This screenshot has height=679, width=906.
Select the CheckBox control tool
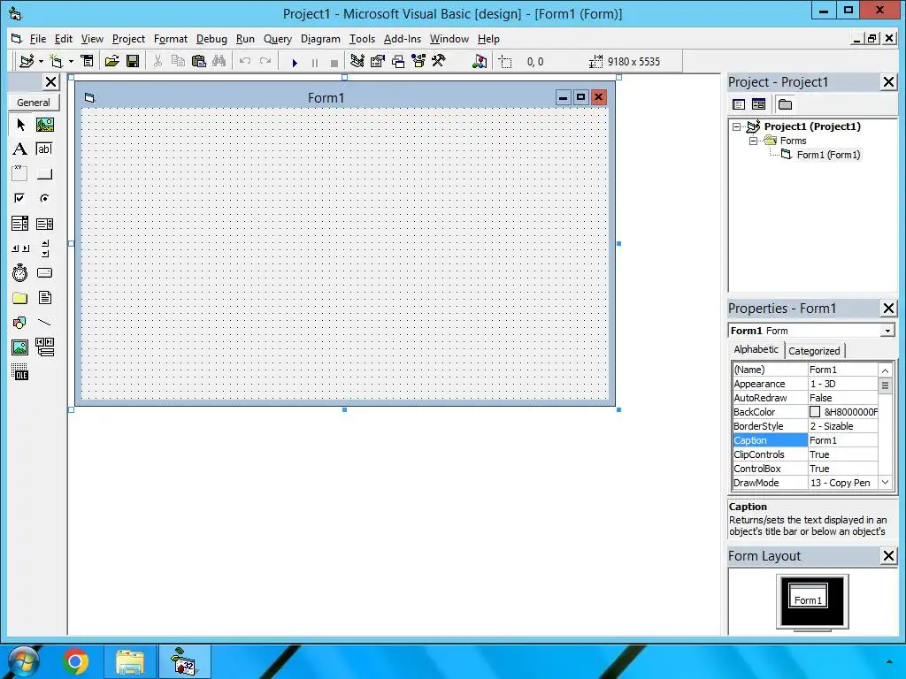tap(20, 198)
